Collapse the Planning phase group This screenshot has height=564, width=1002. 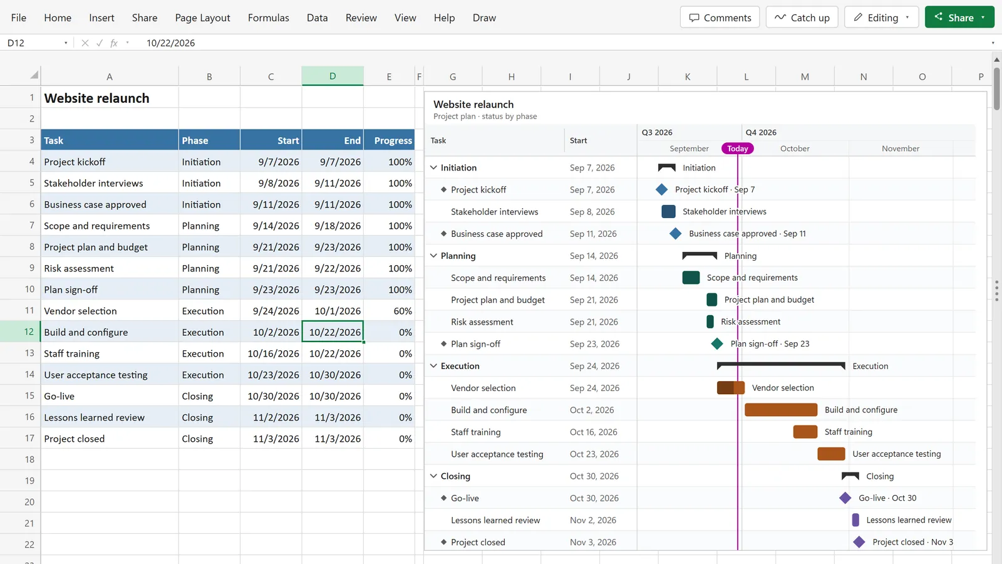433,256
